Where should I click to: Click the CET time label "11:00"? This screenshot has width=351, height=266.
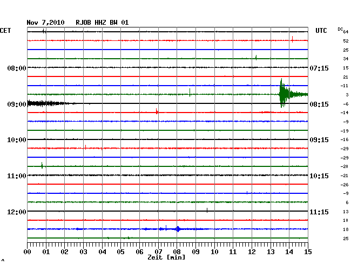tap(17, 176)
